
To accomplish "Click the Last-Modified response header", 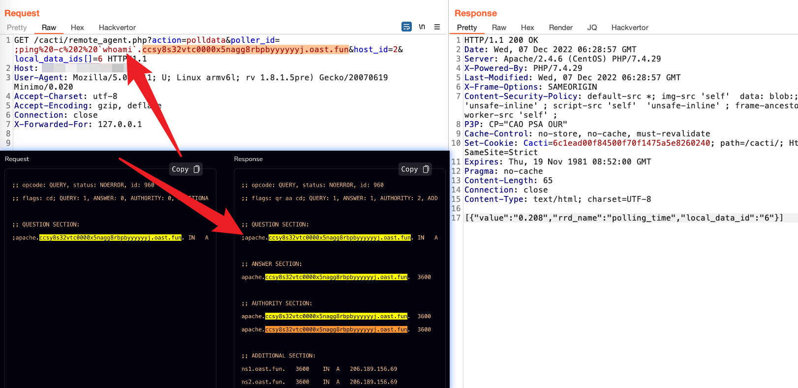I will (572, 77).
